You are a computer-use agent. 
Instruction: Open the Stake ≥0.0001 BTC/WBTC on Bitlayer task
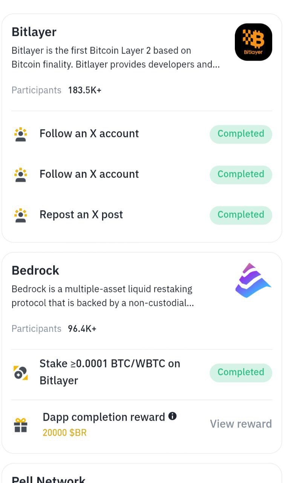pyautogui.click(x=110, y=372)
